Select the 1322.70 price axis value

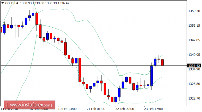click(x=194, y=98)
